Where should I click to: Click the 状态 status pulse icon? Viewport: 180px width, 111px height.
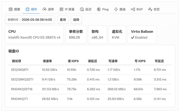pyautogui.click(x=150, y=9)
